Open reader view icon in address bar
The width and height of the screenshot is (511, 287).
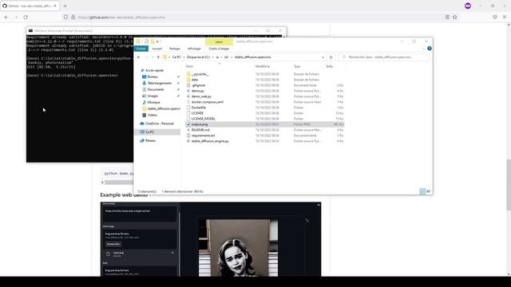coord(447,18)
